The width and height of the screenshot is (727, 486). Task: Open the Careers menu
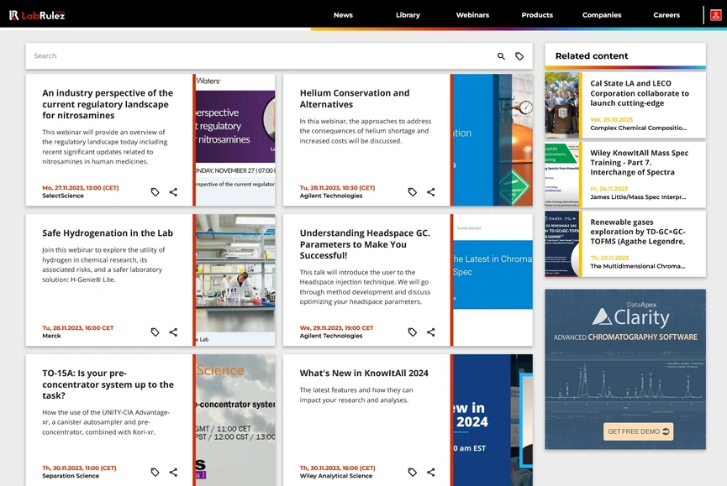(666, 15)
